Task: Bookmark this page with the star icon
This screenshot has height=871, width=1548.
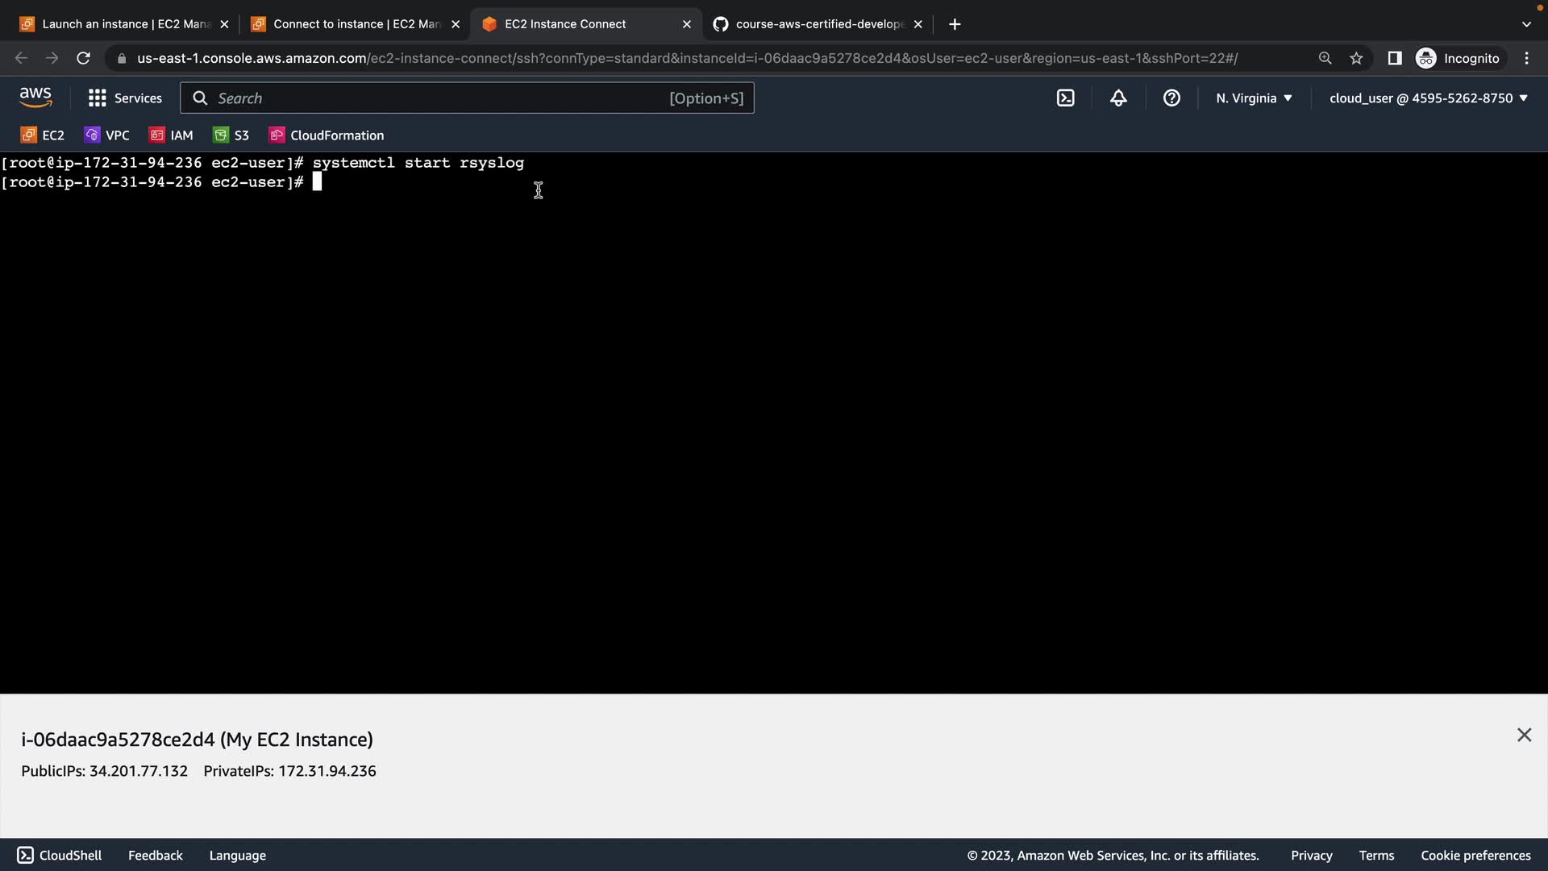Action: tap(1356, 58)
